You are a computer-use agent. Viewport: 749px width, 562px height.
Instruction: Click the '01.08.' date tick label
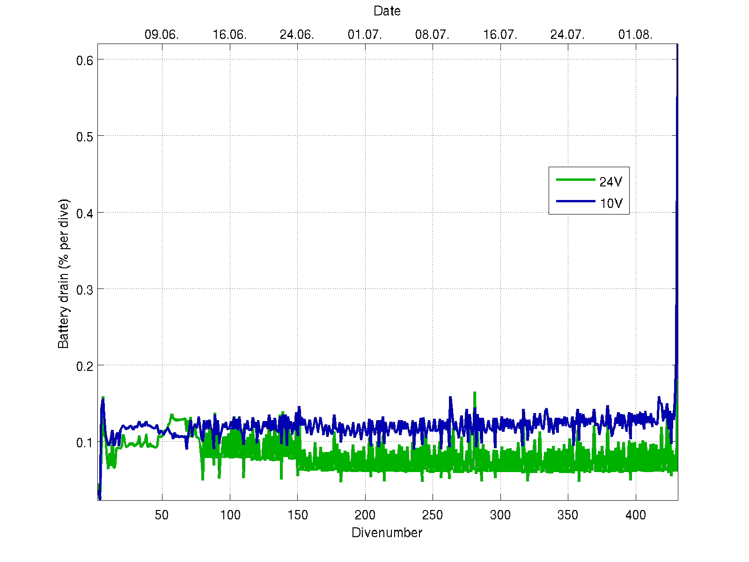635,35
